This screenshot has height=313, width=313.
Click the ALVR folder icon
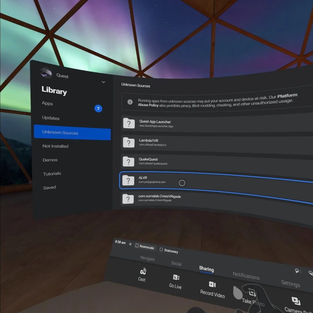click(x=128, y=180)
